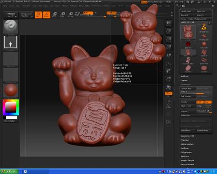The height and width of the screenshot is (174, 217).
Task: Click the Lower Res button
Action: [188, 88]
